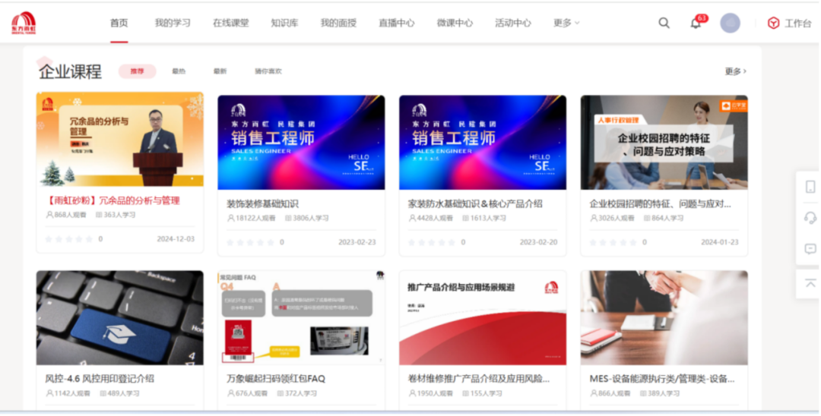The width and height of the screenshot is (821, 416).
Task: Open the notification bell with 63 badge
Action: (x=696, y=24)
